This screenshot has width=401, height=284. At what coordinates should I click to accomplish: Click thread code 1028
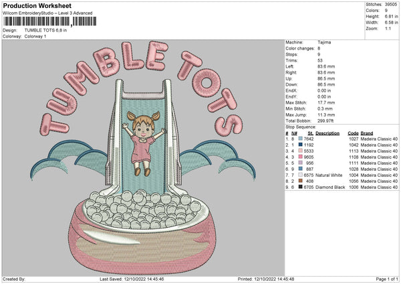[354, 169]
